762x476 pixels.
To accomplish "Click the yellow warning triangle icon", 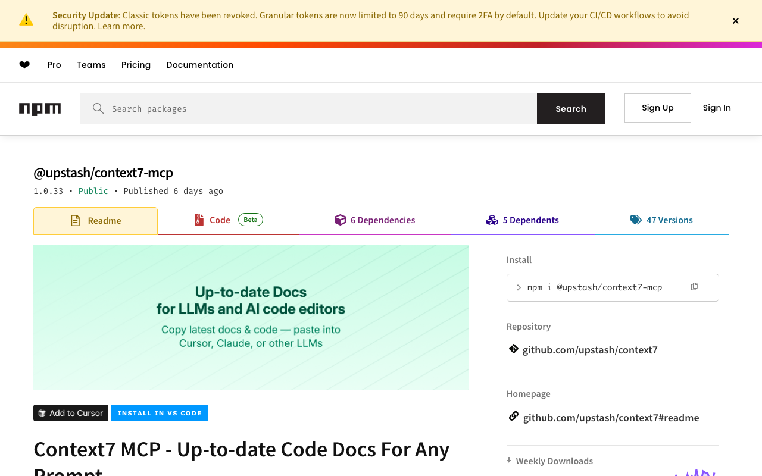I will pos(26,20).
